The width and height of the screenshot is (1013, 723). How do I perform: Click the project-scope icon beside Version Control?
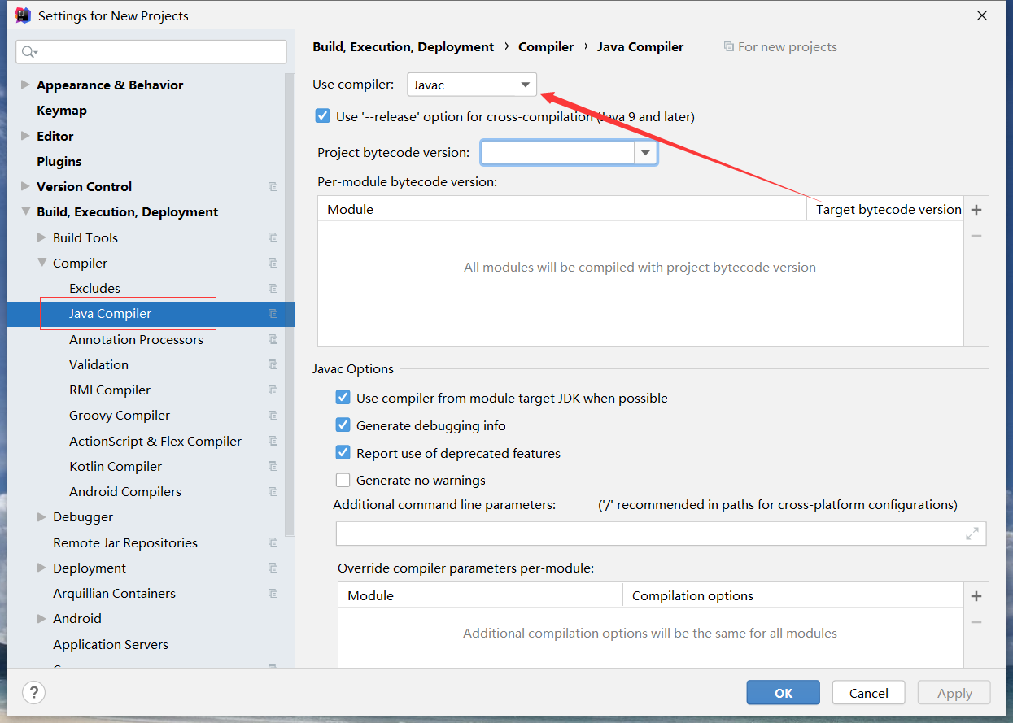[273, 187]
